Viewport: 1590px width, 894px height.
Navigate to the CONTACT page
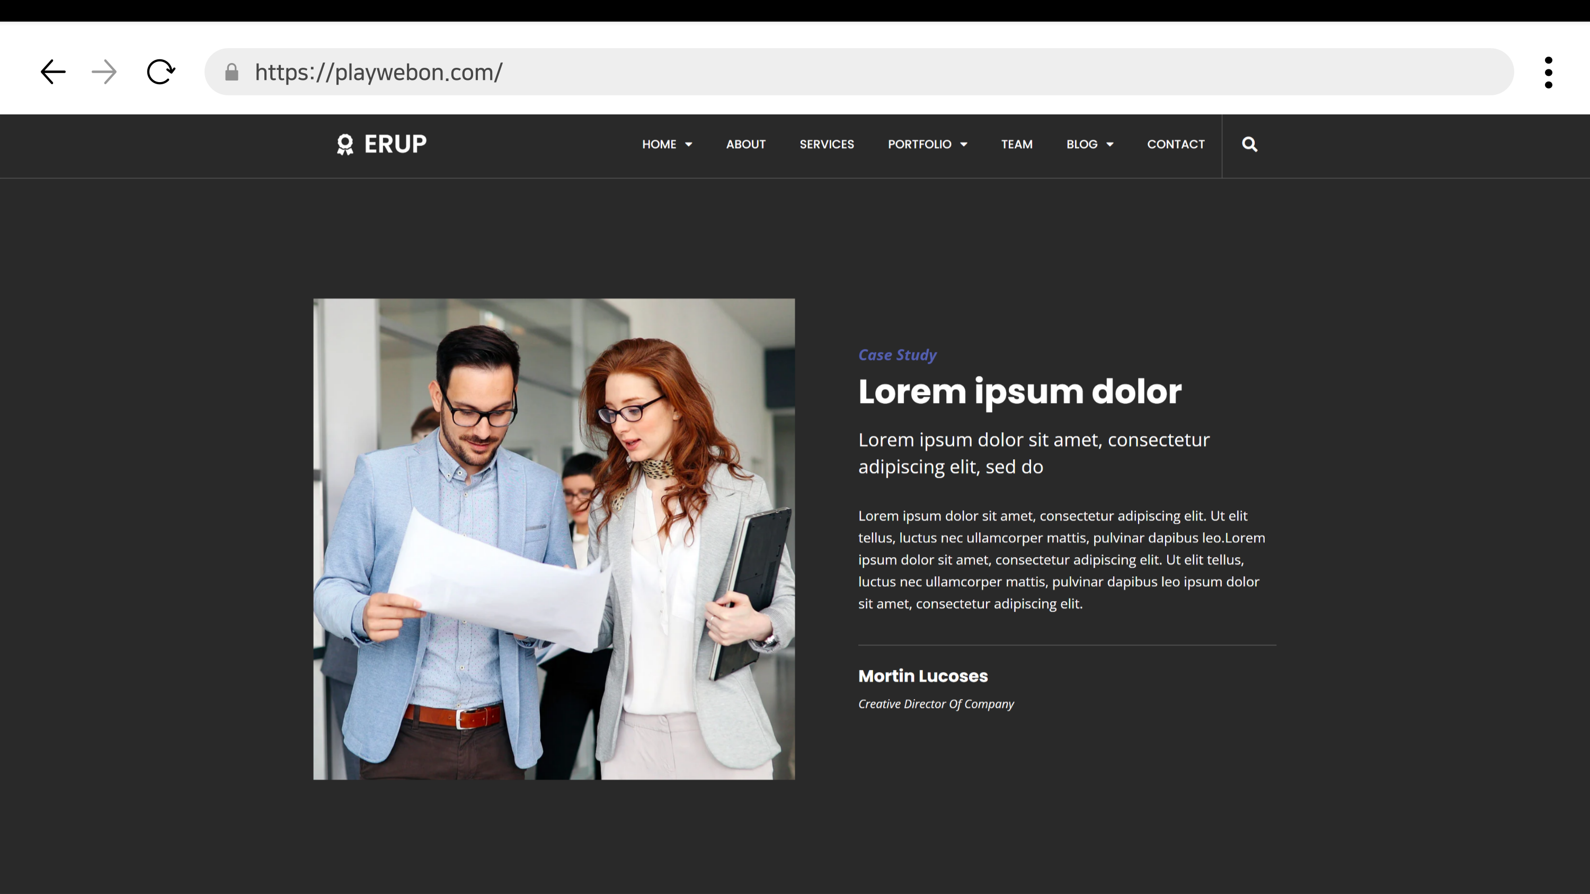click(x=1175, y=145)
